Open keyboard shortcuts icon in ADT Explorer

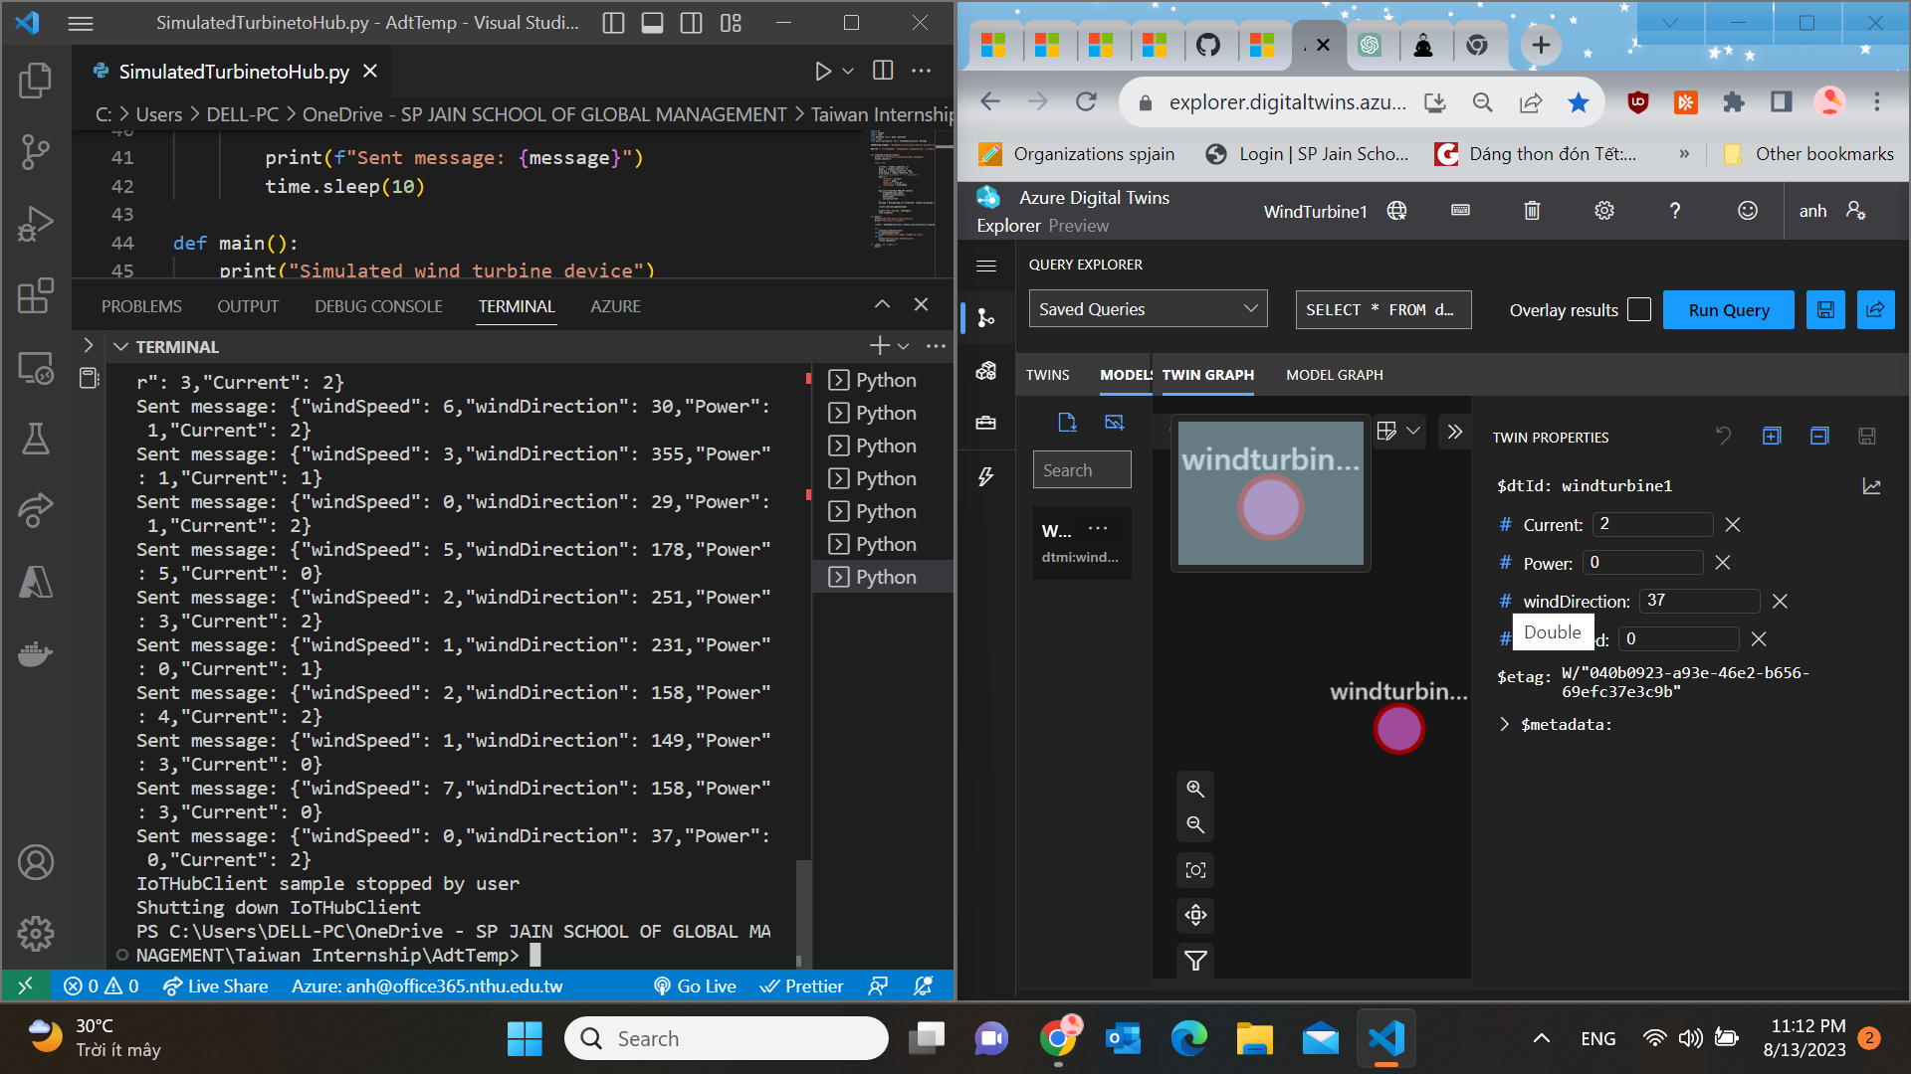1460,211
